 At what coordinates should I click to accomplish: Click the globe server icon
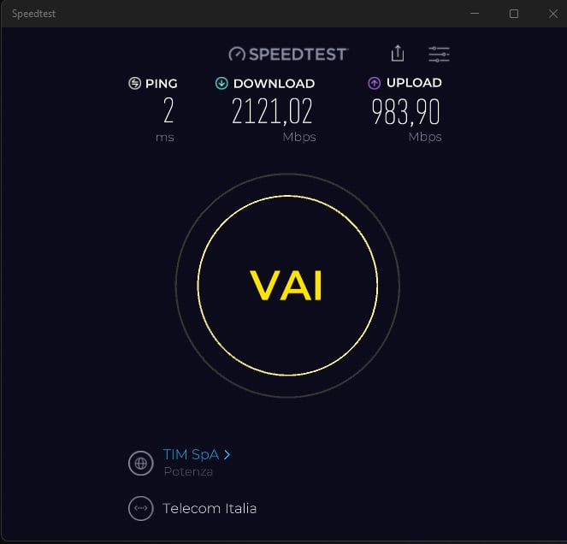coord(140,463)
